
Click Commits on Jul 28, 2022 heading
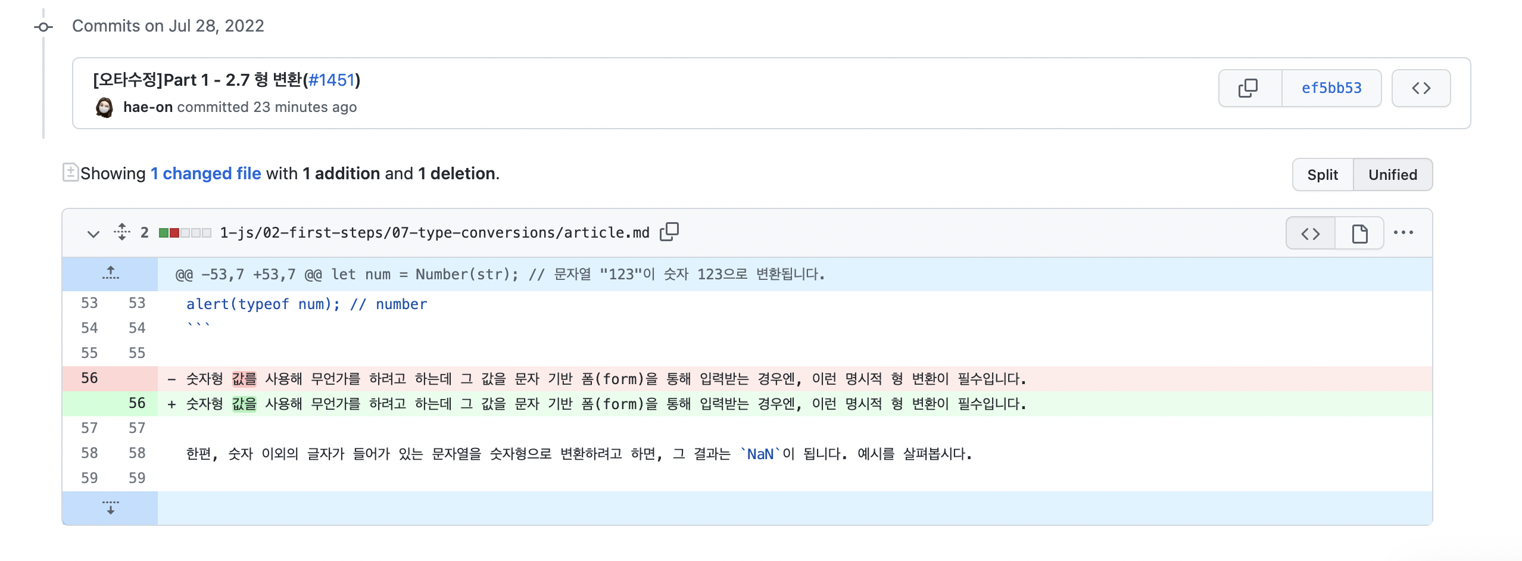pyautogui.click(x=168, y=26)
